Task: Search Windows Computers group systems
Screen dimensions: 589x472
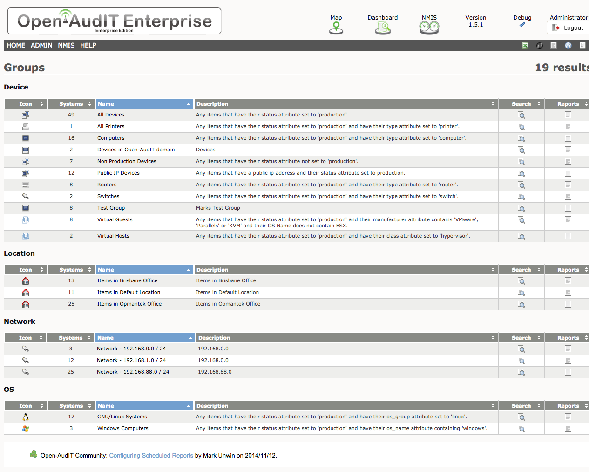Action: (521, 429)
